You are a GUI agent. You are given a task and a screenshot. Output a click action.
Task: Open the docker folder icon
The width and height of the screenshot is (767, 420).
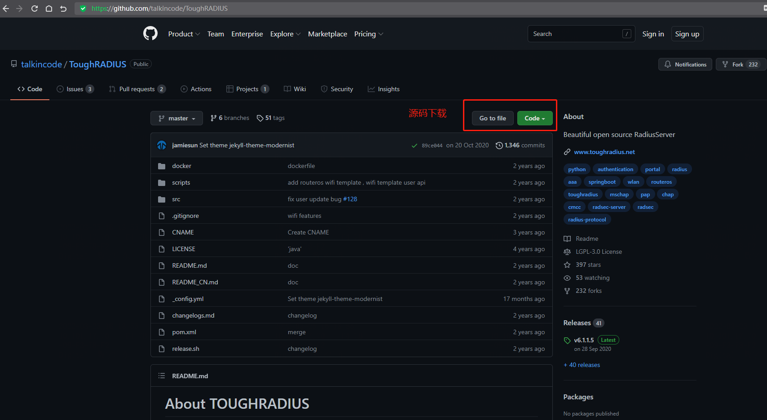[x=162, y=165]
